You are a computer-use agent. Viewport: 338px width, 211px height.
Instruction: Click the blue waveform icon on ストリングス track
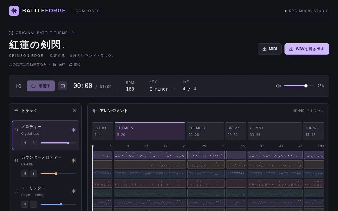click(x=74, y=191)
